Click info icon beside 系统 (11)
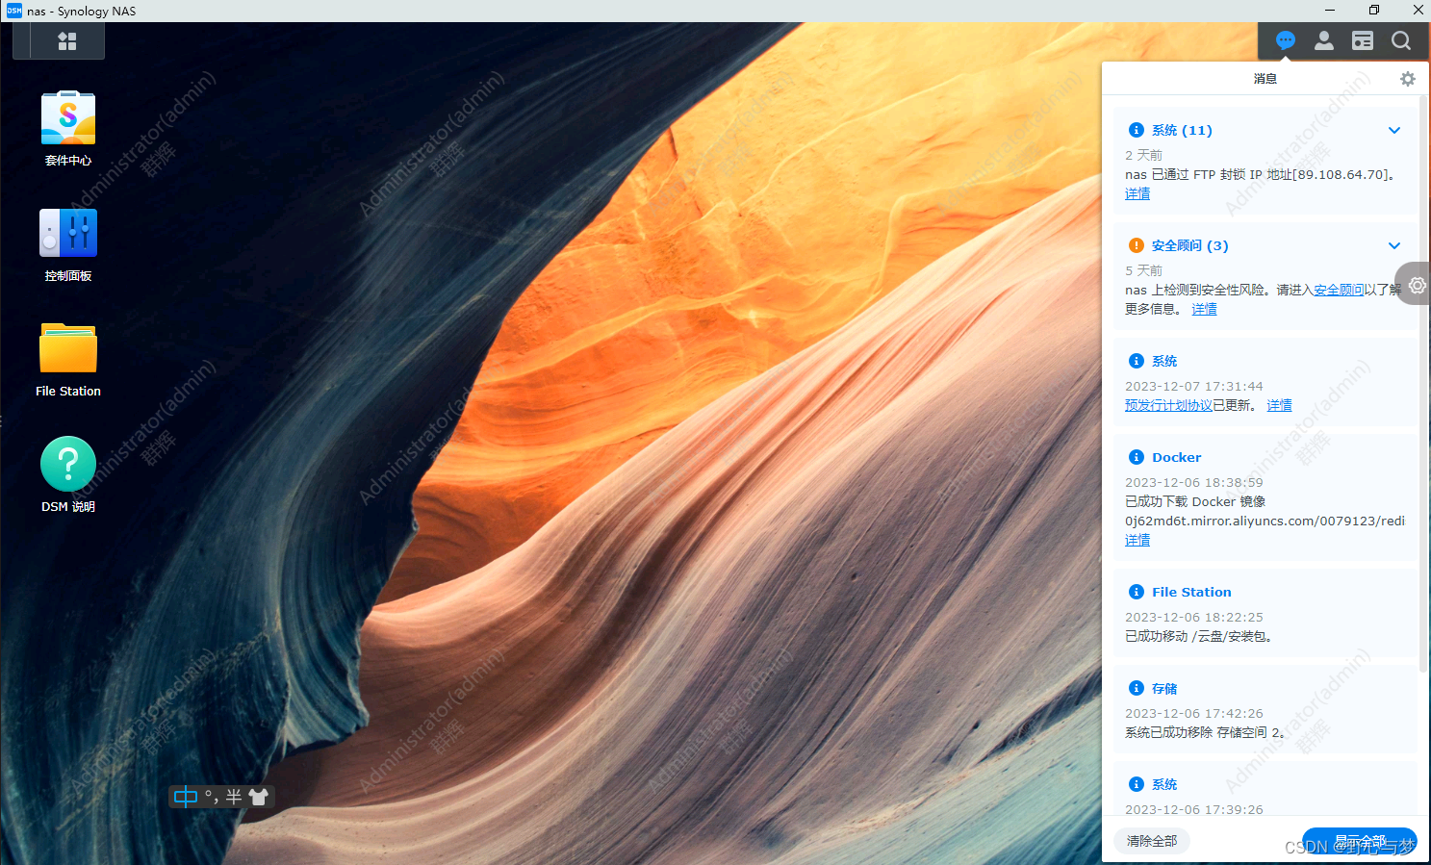Image resolution: width=1431 pixels, height=865 pixels. pos(1137,130)
